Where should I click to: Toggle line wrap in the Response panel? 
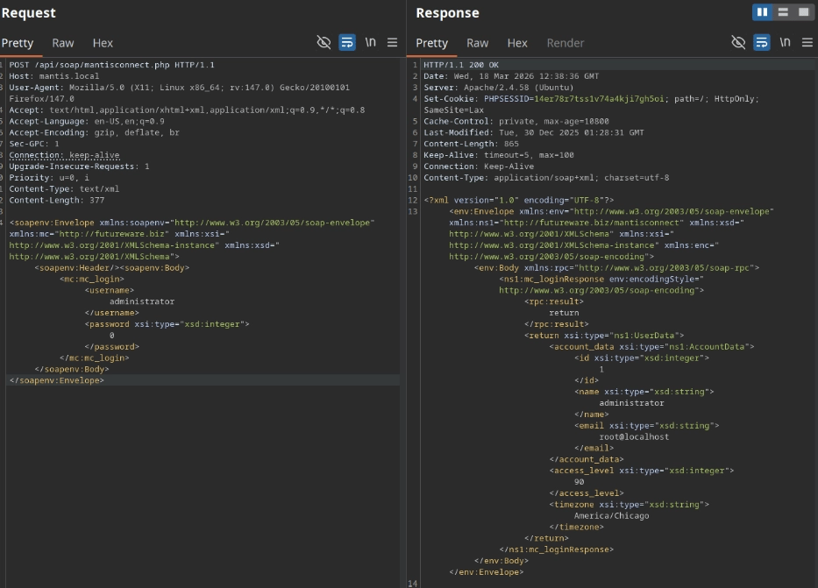[761, 42]
